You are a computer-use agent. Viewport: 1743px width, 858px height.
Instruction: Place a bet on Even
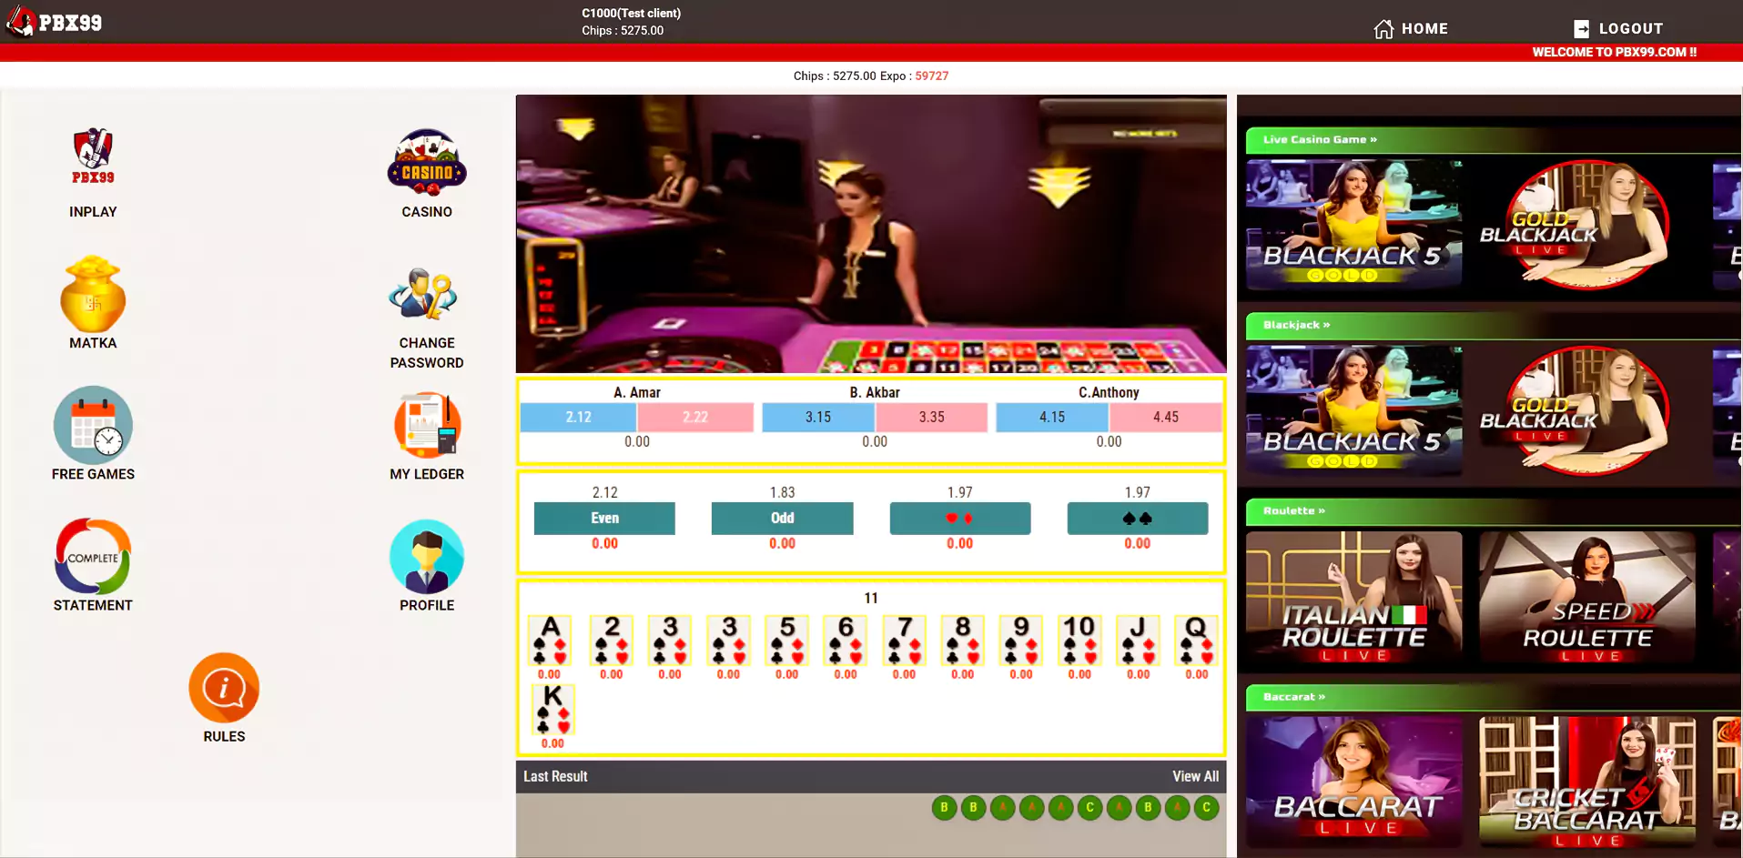(604, 519)
